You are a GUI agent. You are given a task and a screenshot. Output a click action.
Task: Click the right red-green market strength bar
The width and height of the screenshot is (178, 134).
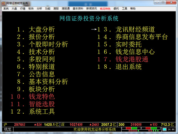(151, 128)
